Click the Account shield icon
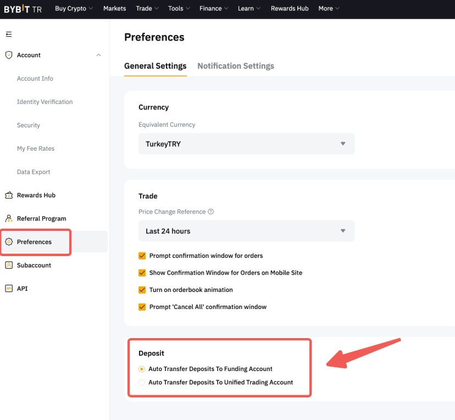The image size is (455, 420). coord(9,55)
